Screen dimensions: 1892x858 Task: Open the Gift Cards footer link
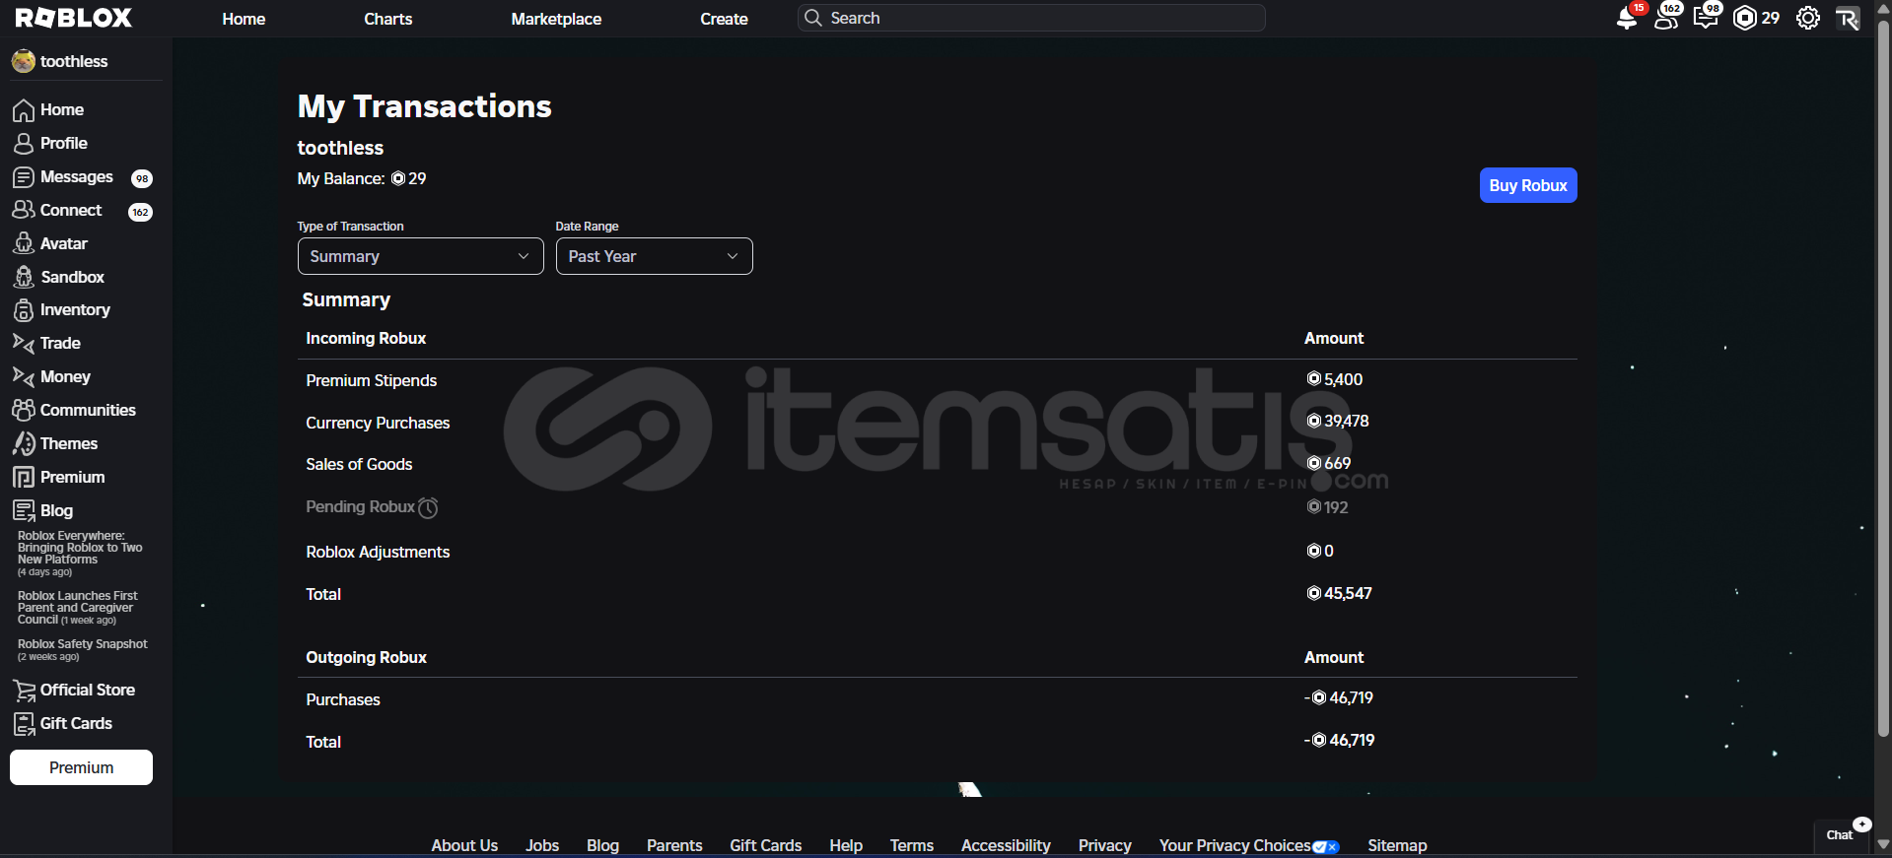coord(765,845)
